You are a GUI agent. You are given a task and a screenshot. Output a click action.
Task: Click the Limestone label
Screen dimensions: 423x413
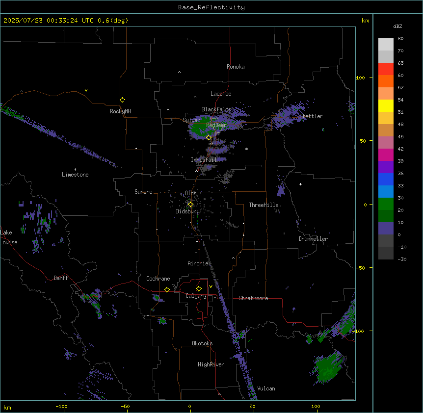click(x=75, y=175)
